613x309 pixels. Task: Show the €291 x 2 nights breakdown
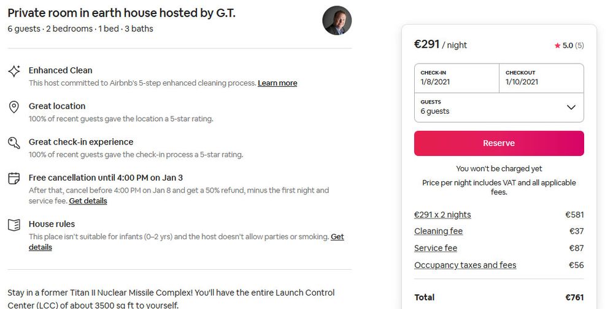[x=442, y=215]
